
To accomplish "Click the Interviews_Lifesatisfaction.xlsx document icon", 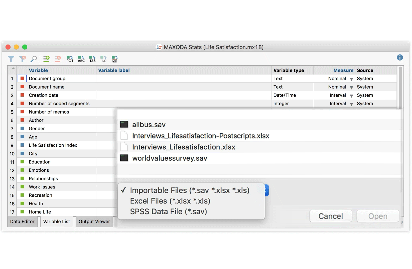I will coord(124,147).
